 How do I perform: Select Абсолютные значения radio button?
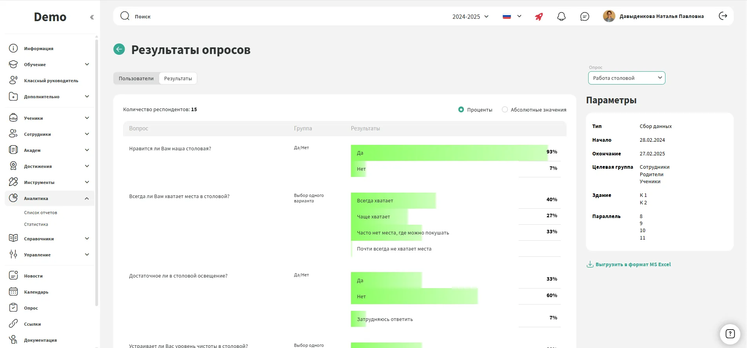(x=505, y=110)
